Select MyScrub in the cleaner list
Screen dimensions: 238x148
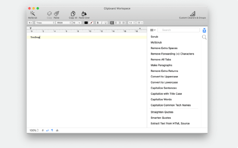pyautogui.click(x=156, y=43)
